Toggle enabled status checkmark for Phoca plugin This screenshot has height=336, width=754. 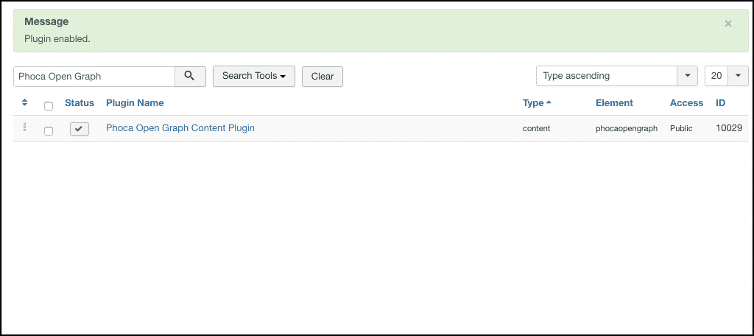coord(80,129)
